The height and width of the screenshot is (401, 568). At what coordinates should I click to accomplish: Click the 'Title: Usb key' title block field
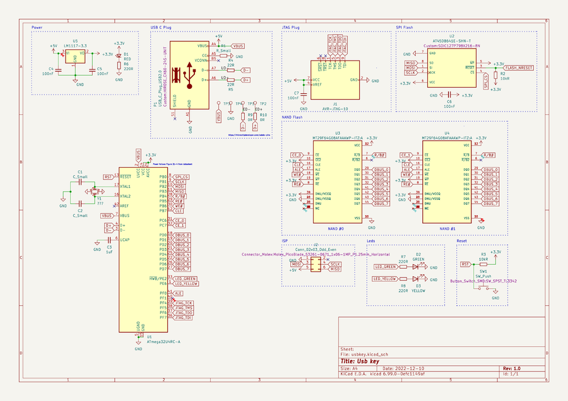(360, 361)
